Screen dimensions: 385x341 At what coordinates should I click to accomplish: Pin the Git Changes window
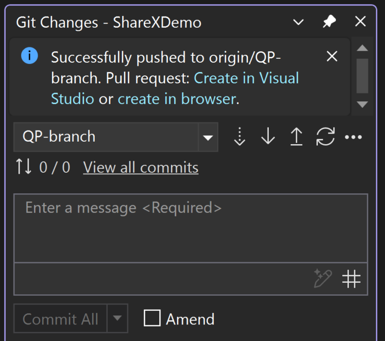pos(329,22)
